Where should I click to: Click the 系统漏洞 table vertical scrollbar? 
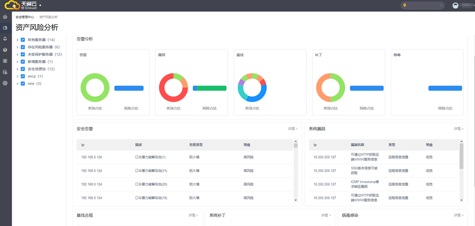(461, 156)
